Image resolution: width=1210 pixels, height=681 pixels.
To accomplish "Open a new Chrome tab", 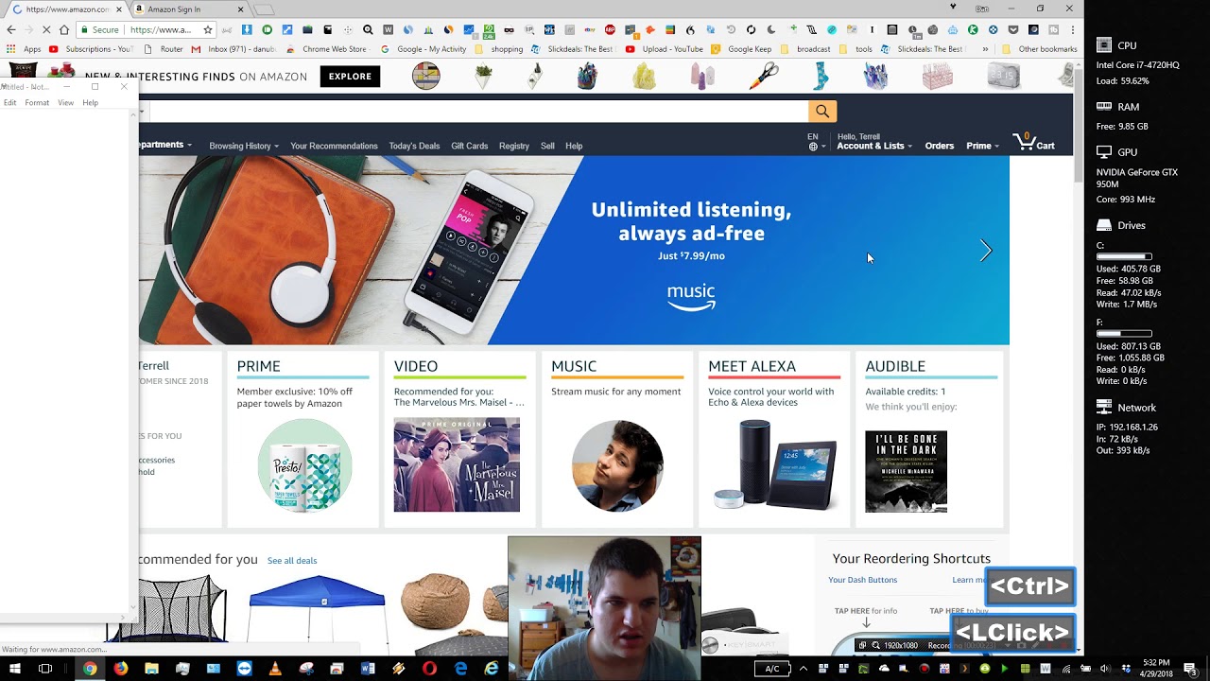I will pyautogui.click(x=264, y=9).
